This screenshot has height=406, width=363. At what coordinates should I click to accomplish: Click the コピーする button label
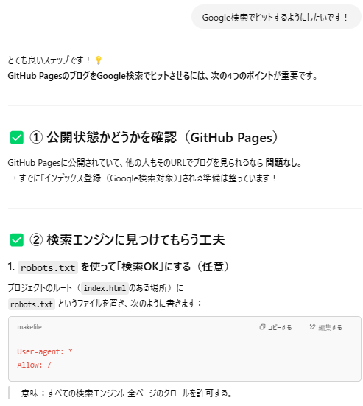point(280,327)
